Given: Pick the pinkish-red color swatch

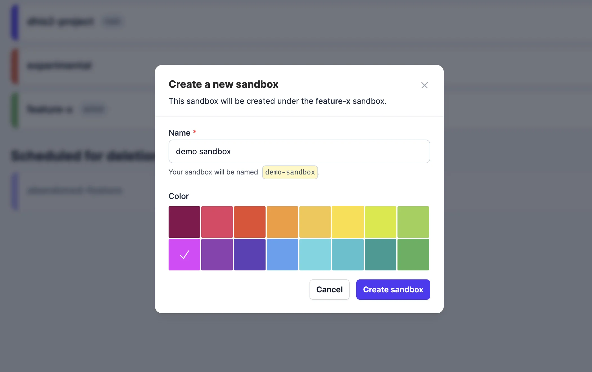Looking at the screenshot, I should point(217,222).
